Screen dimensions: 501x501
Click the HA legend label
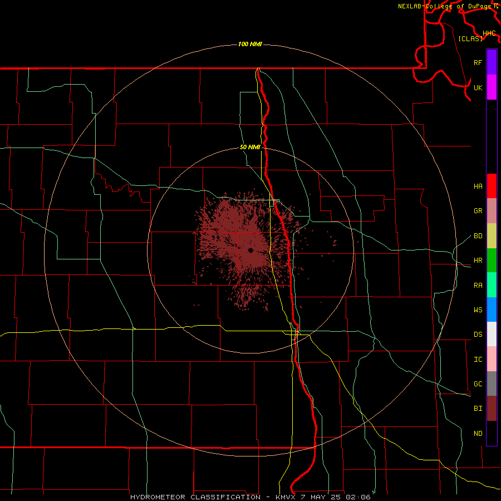point(478,186)
